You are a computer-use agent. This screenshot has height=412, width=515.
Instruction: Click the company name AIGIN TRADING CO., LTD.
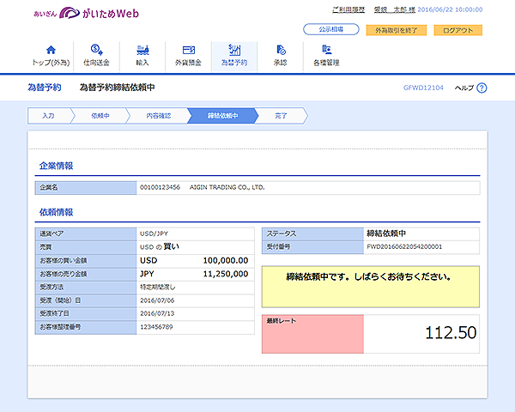[227, 187]
